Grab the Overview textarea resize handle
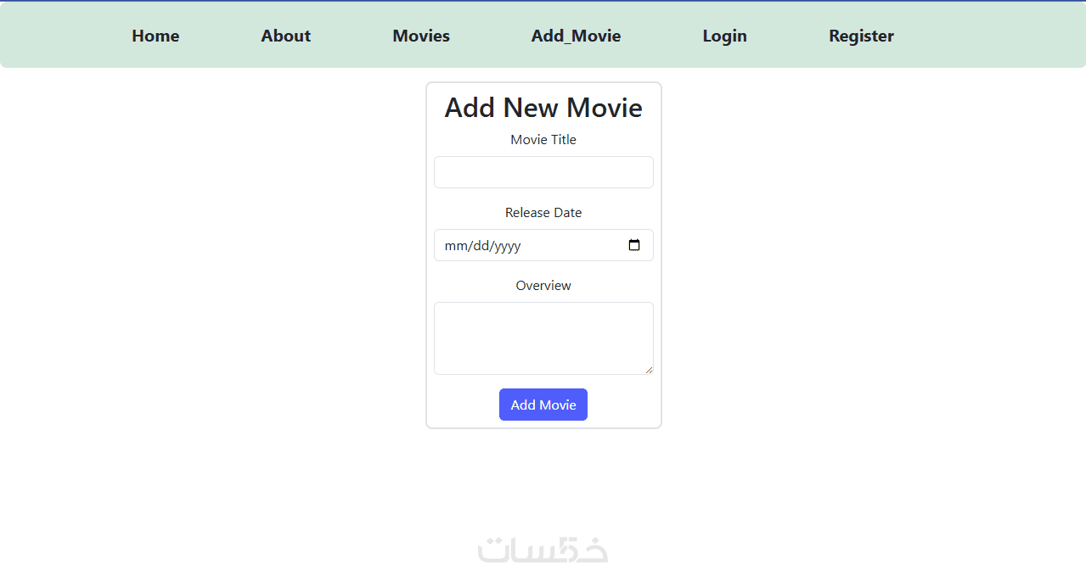Image resolution: width=1086 pixels, height=575 pixels. pos(649,370)
